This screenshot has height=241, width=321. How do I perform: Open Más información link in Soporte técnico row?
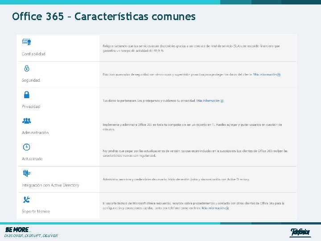pyautogui.click(x=213, y=208)
